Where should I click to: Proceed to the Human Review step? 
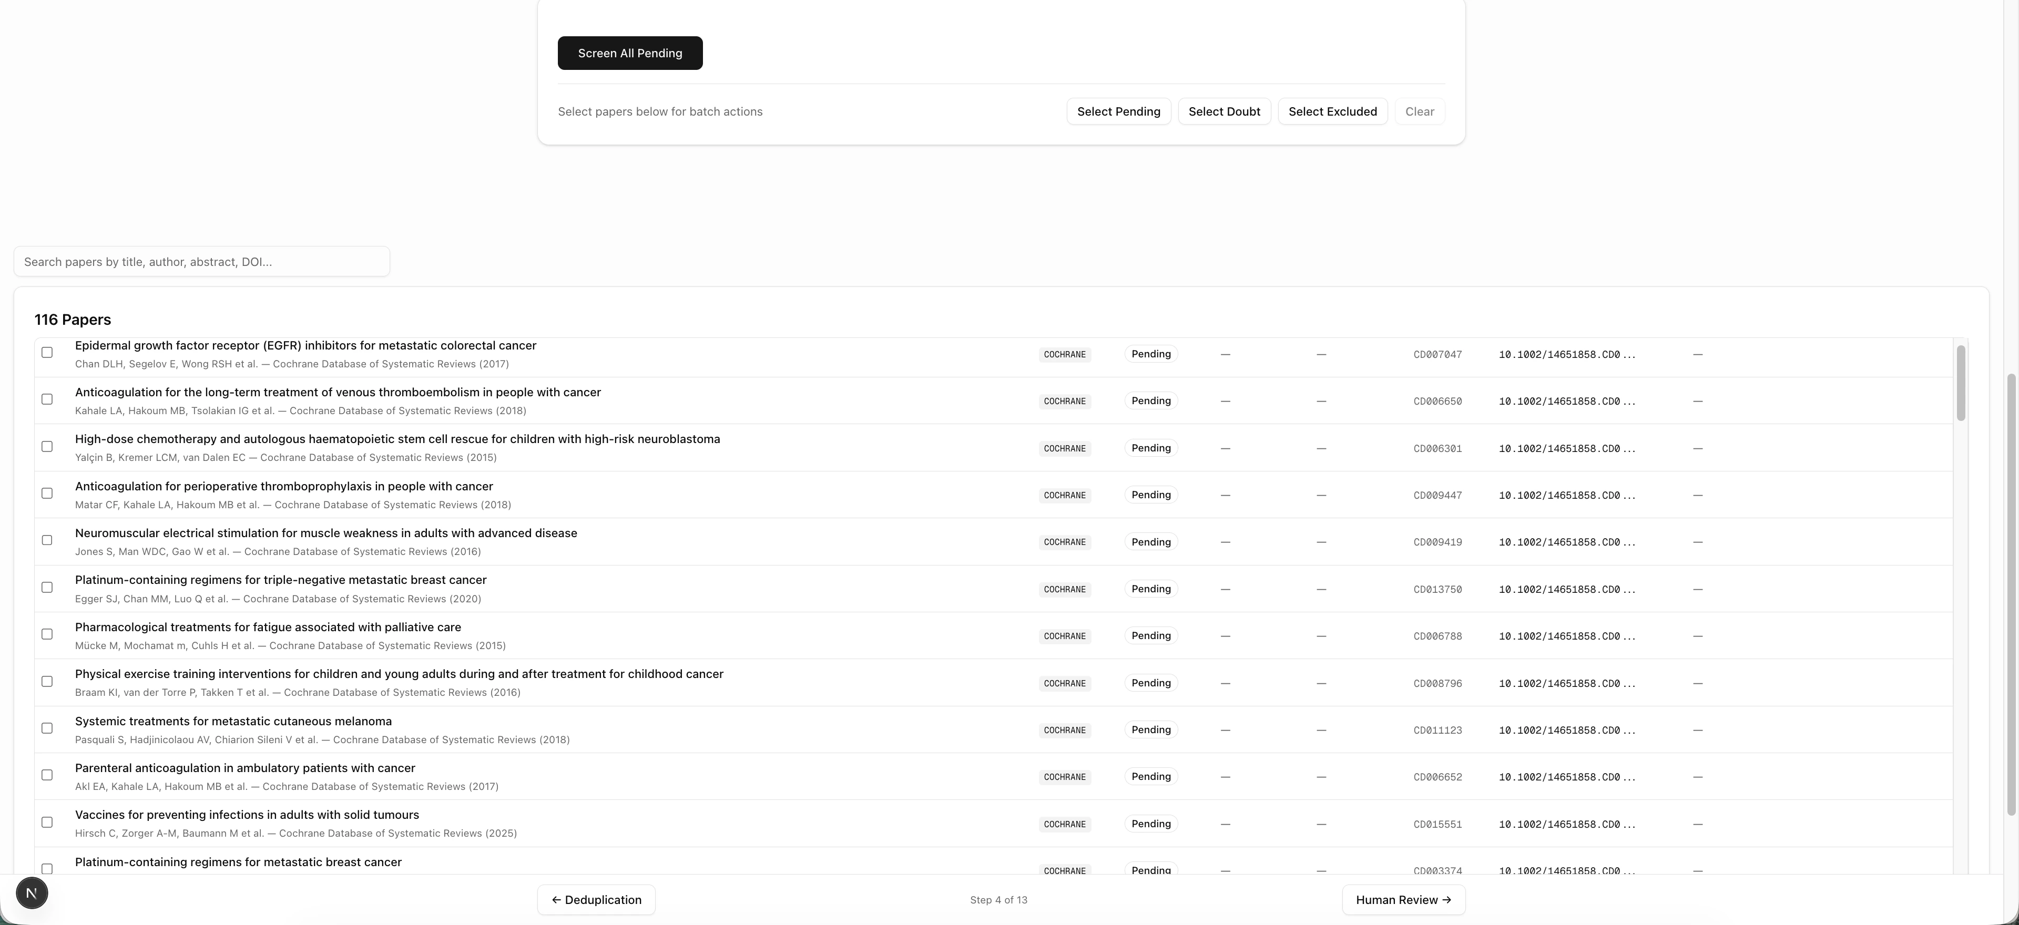pyautogui.click(x=1403, y=899)
